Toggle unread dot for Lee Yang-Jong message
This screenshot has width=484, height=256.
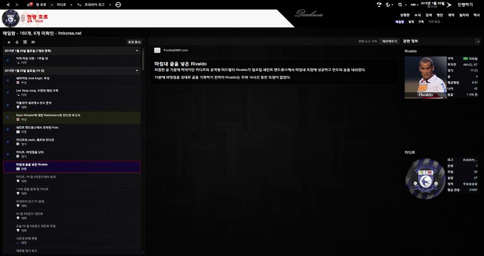pos(8,93)
